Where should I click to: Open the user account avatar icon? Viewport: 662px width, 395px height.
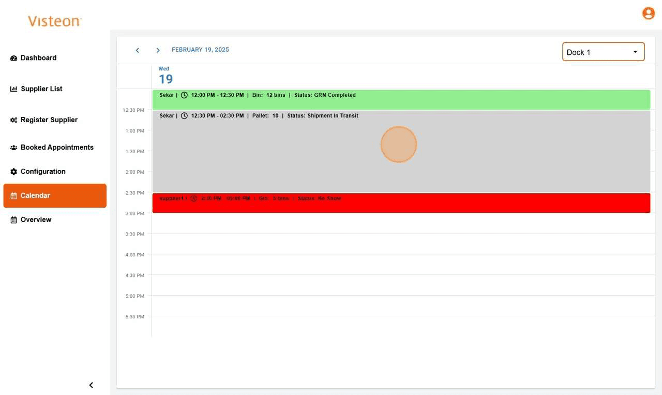(649, 13)
